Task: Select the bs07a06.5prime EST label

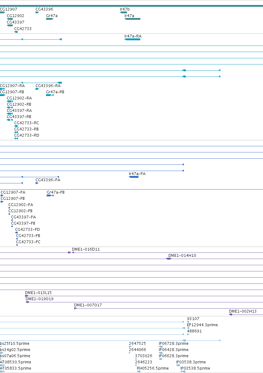Action: 15,356
